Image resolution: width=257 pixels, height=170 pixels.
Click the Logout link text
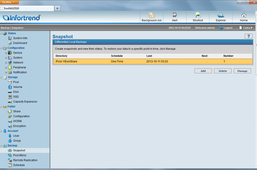coord(228,28)
